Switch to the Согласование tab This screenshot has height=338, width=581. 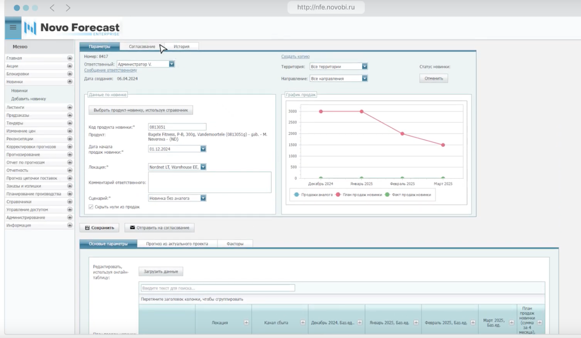(x=142, y=46)
